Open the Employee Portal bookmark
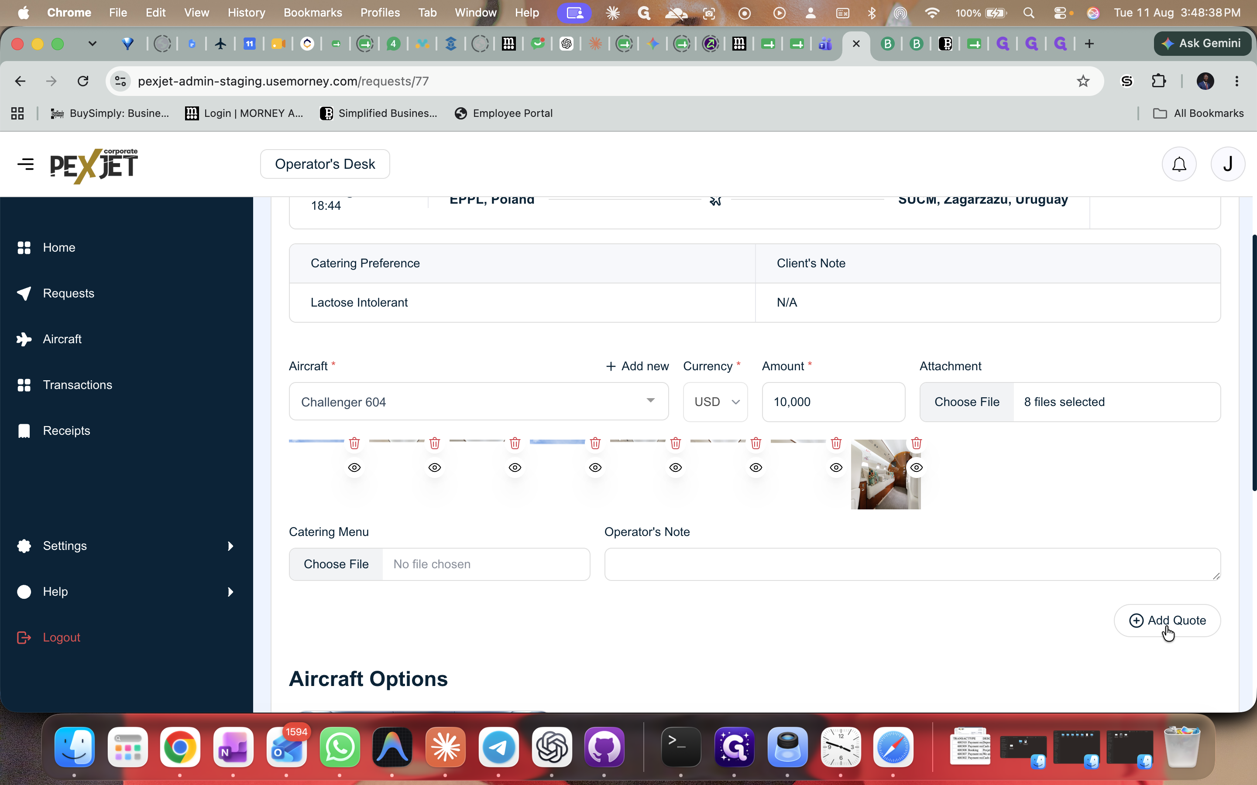Viewport: 1257px width, 785px height. [503, 113]
